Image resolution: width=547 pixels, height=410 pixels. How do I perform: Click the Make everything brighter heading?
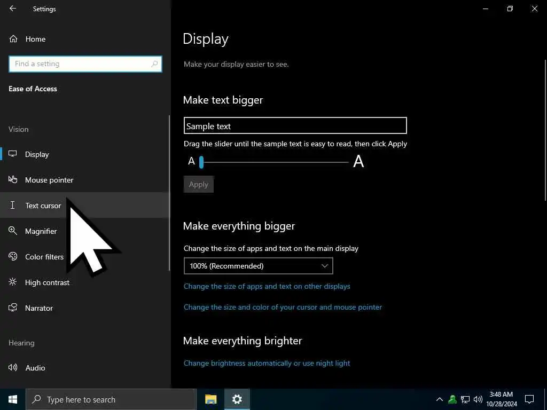pos(243,341)
